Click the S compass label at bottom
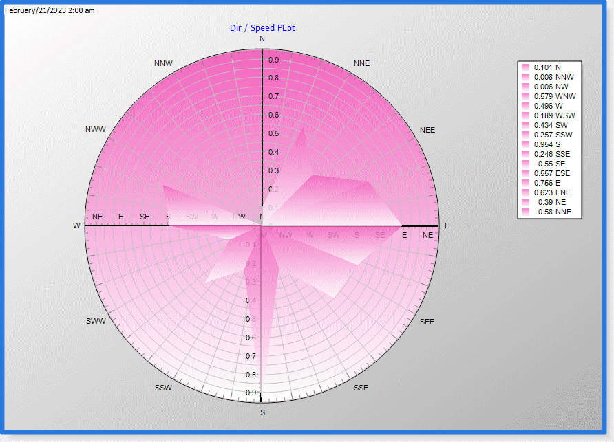This screenshot has height=442, width=614. (x=263, y=412)
